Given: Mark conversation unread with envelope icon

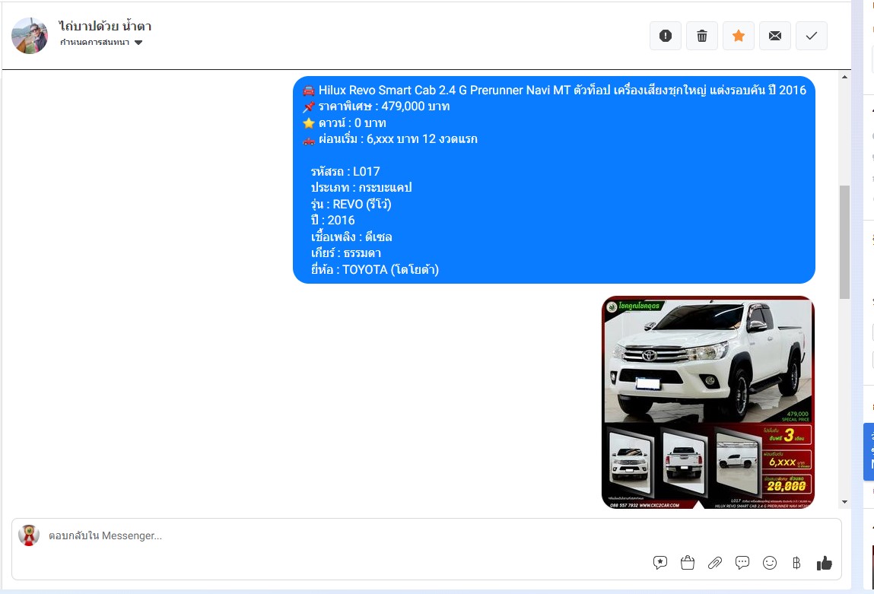Looking at the screenshot, I should tap(775, 36).
